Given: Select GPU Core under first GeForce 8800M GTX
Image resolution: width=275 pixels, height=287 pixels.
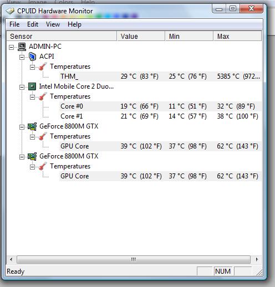Looking at the screenshot, I should point(160,146).
